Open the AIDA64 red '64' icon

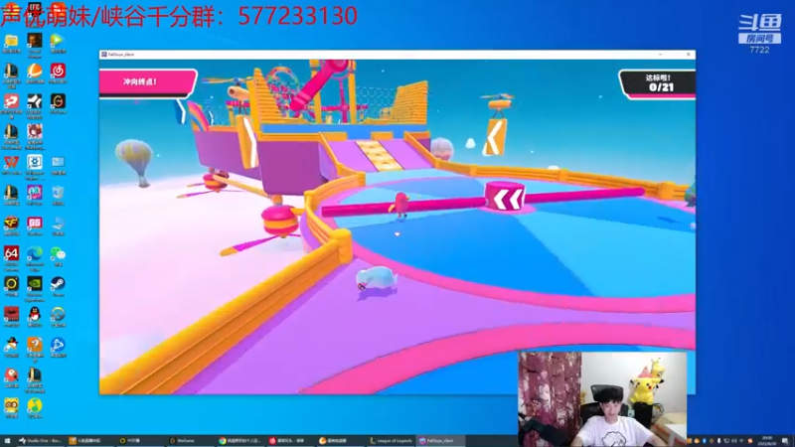(x=11, y=254)
